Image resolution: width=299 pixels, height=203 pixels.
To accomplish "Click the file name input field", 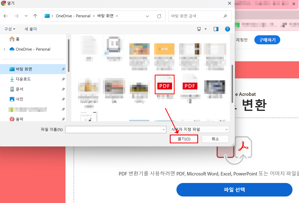I will coord(116,129).
